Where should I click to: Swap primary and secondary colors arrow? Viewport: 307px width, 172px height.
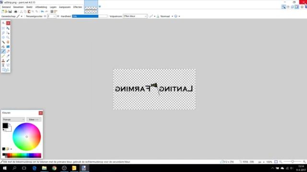click(10, 124)
